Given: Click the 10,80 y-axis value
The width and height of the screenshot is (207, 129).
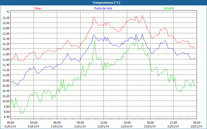Looking at the screenshot, I should click(x=6, y=80).
